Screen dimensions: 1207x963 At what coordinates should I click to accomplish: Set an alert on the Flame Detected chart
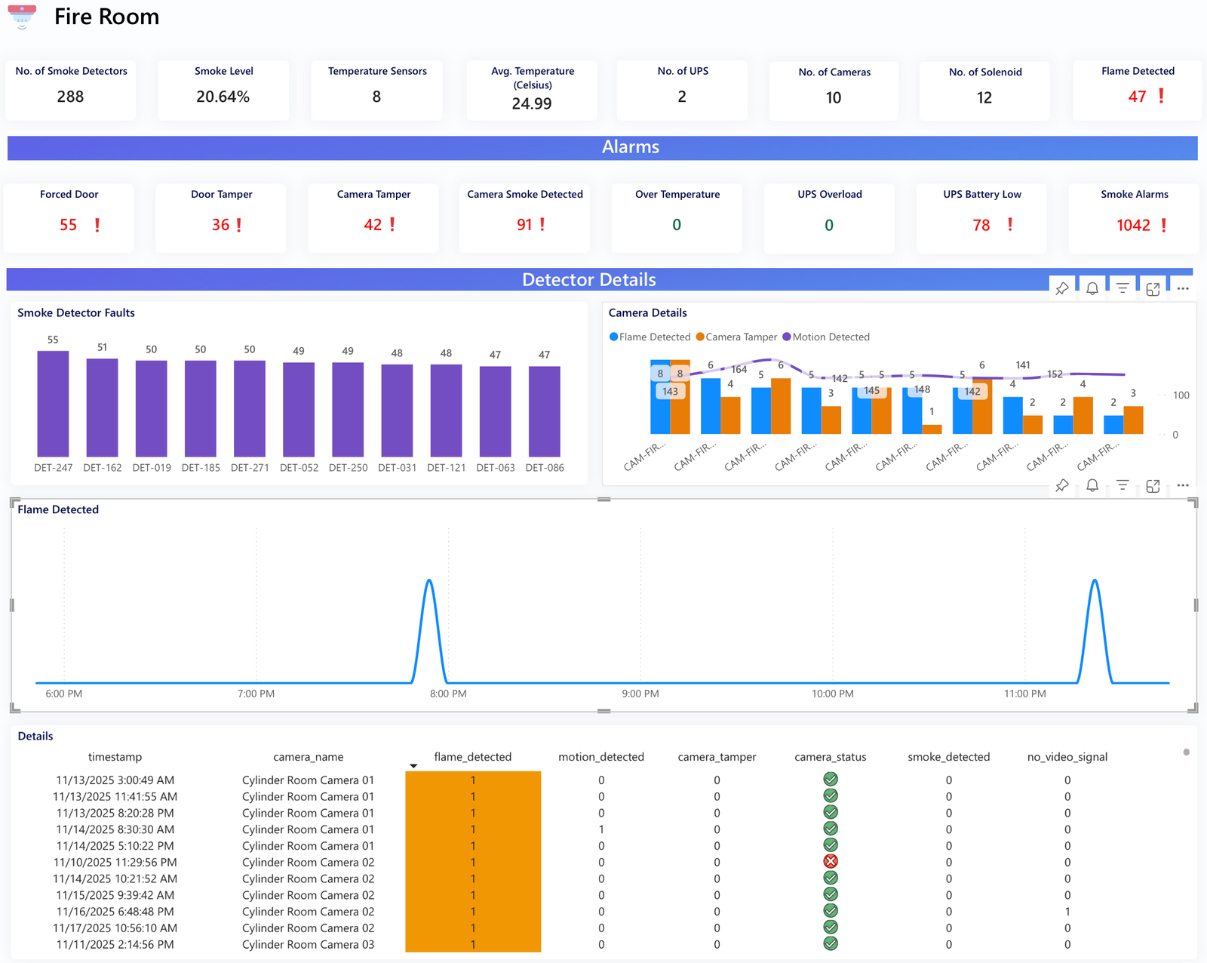(x=1092, y=486)
